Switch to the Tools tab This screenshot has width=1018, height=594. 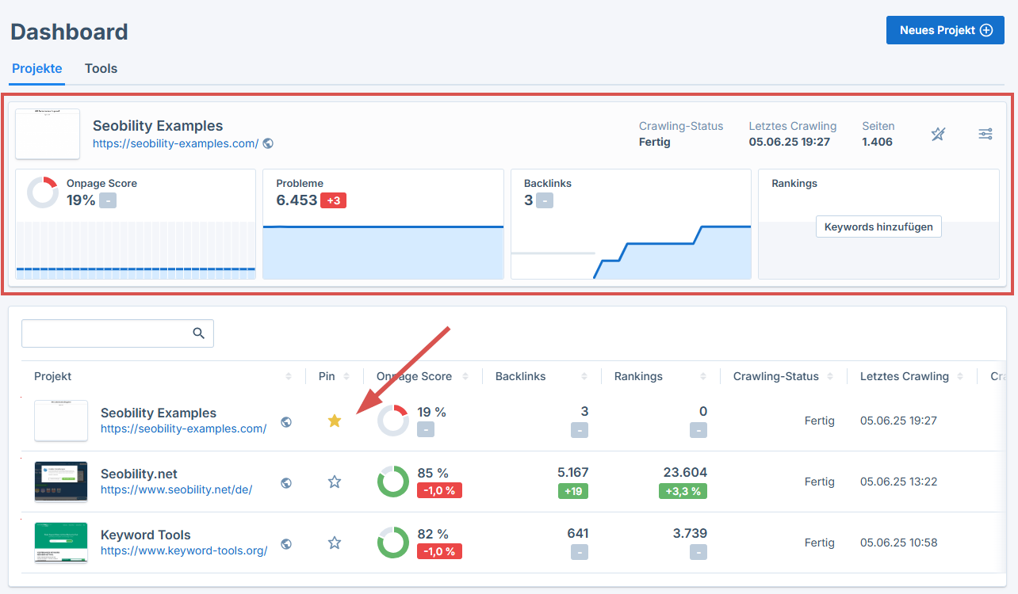(x=101, y=68)
